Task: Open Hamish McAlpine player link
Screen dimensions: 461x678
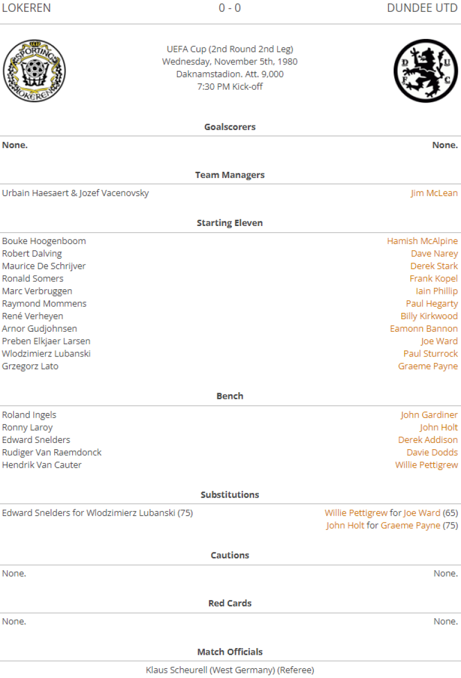Action: click(x=422, y=241)
